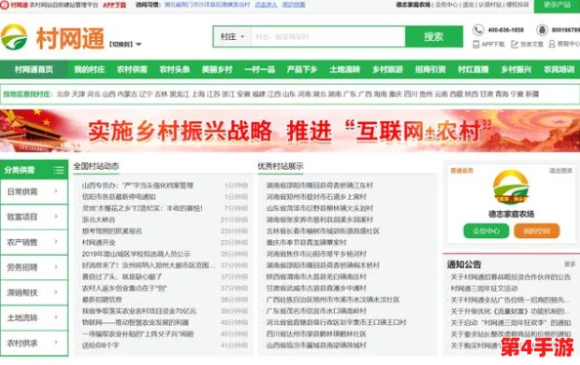580x365 pixels.
Task: Click the green 搜索 search button
Action: [434, 37]
